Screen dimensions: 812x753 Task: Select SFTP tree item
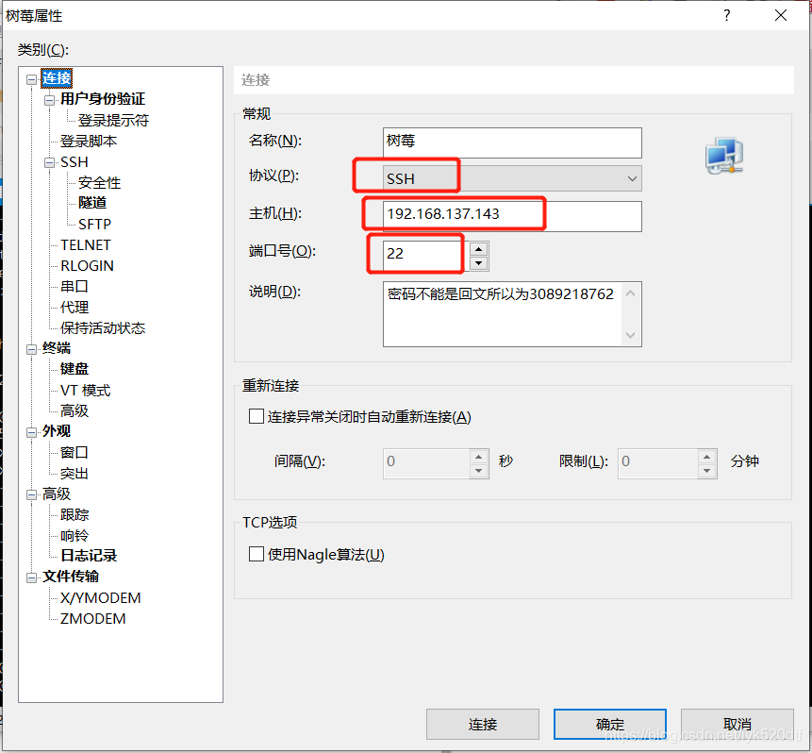pyautogui.click(x=94, y=224)
